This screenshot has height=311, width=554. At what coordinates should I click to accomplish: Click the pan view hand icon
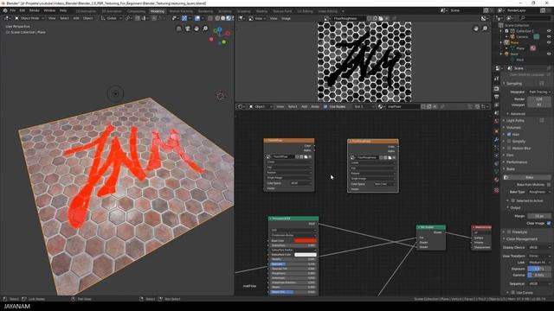pos(196,29)
